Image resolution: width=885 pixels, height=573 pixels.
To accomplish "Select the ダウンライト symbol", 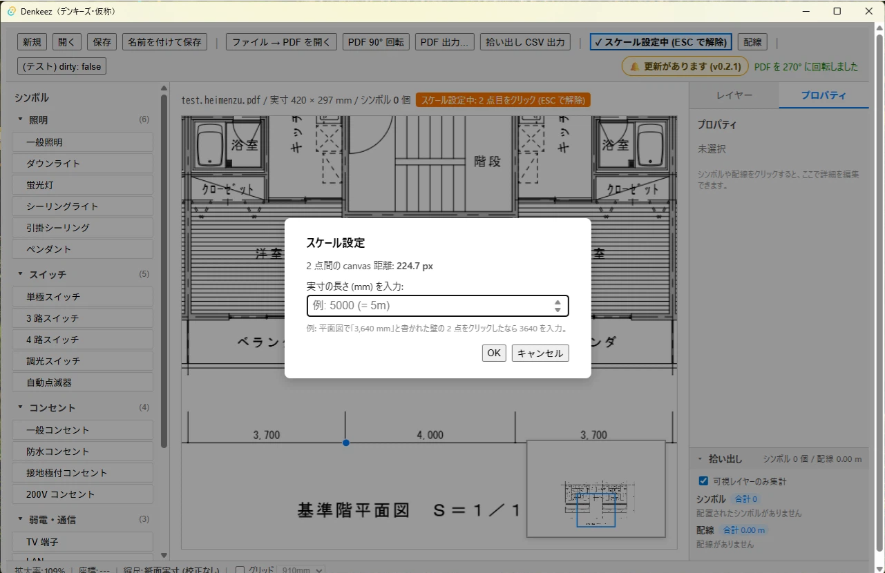I will click(82, 164).
